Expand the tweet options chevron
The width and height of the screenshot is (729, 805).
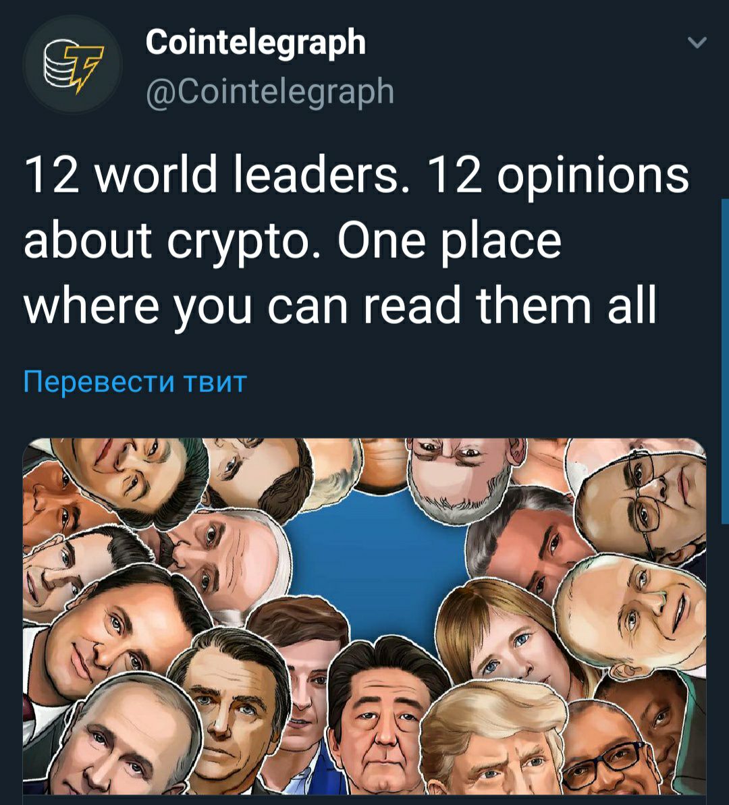point(697,42)
